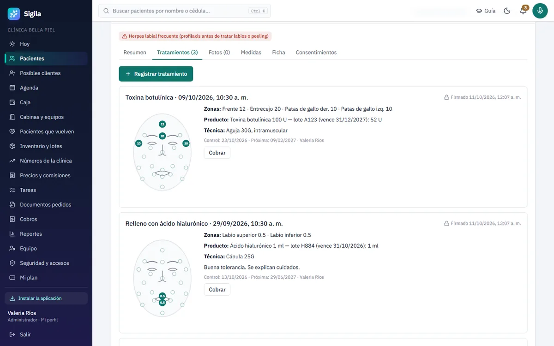Click 'Técnica: Aguja 30G, intramuscular' text
The width and height of the screenshot is (554, 346).
click(246, 131)
